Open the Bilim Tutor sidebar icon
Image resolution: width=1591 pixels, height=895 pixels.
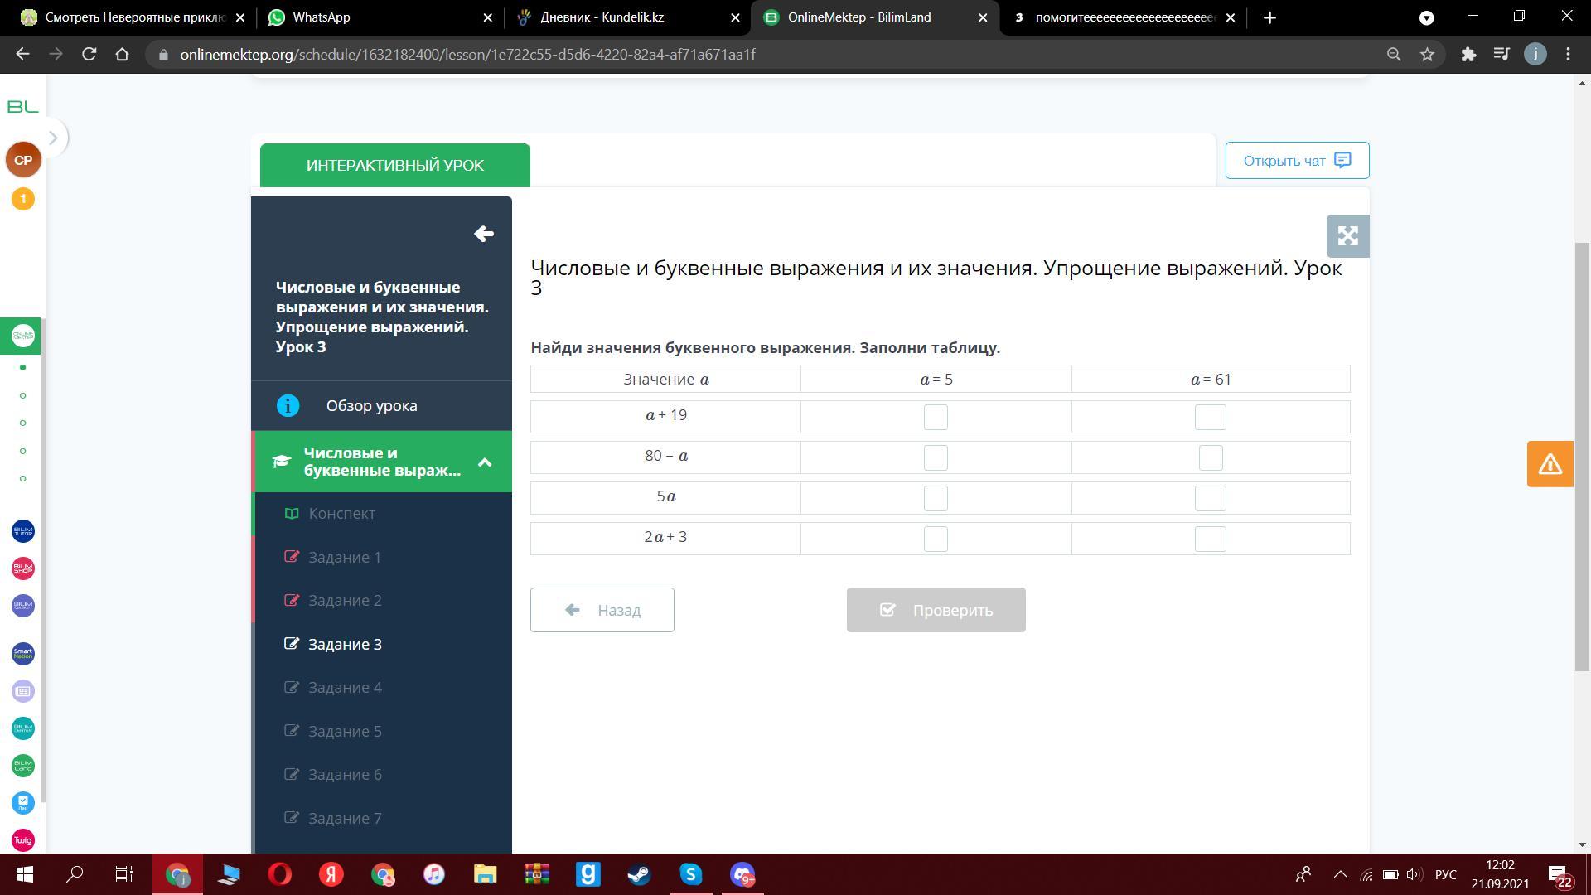(x=23, y=531)
